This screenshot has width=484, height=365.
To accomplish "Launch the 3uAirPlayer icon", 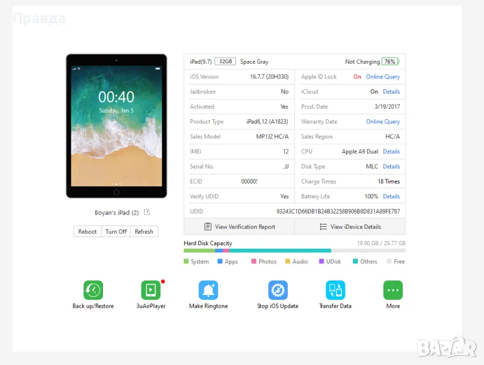I will click(x=151, y=290).
